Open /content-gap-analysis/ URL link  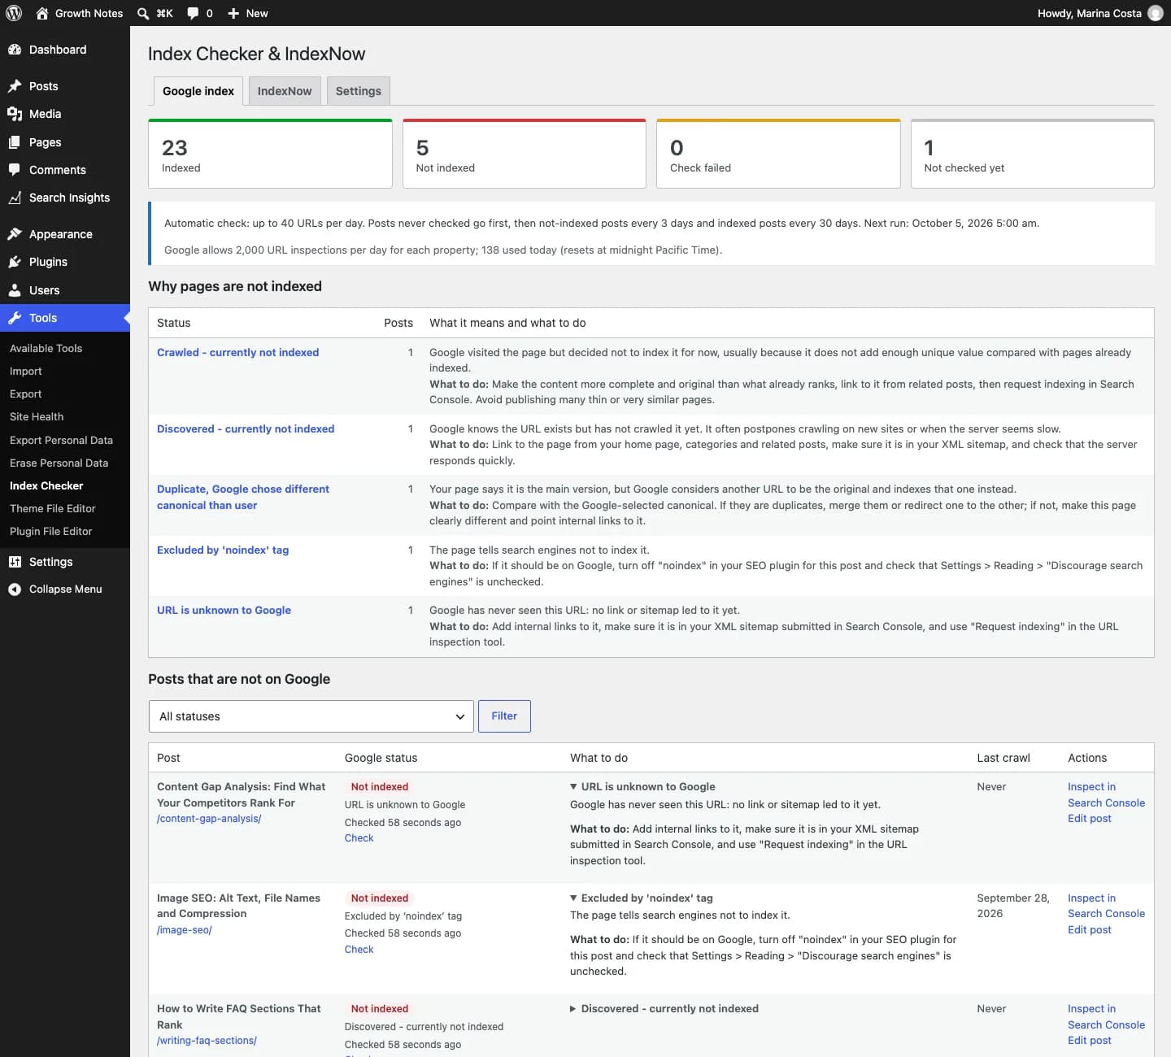pyautogui.click(x=209, y=819)
